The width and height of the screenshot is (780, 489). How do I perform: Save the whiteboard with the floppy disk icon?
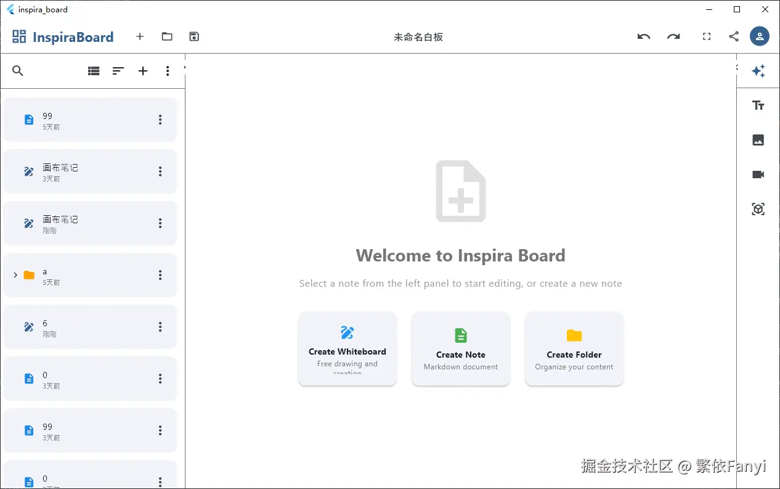[x=194, y=36]
